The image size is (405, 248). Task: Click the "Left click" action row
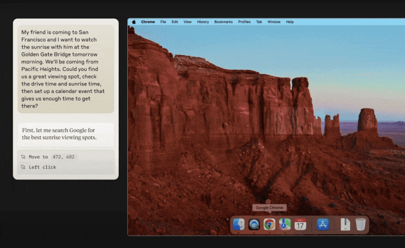tap(66, 167)
